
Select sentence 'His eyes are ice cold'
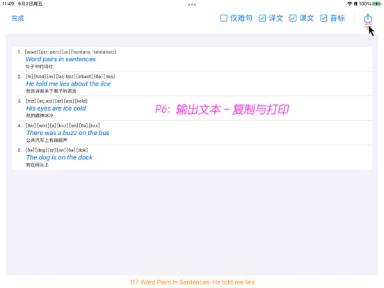(56, 109)
